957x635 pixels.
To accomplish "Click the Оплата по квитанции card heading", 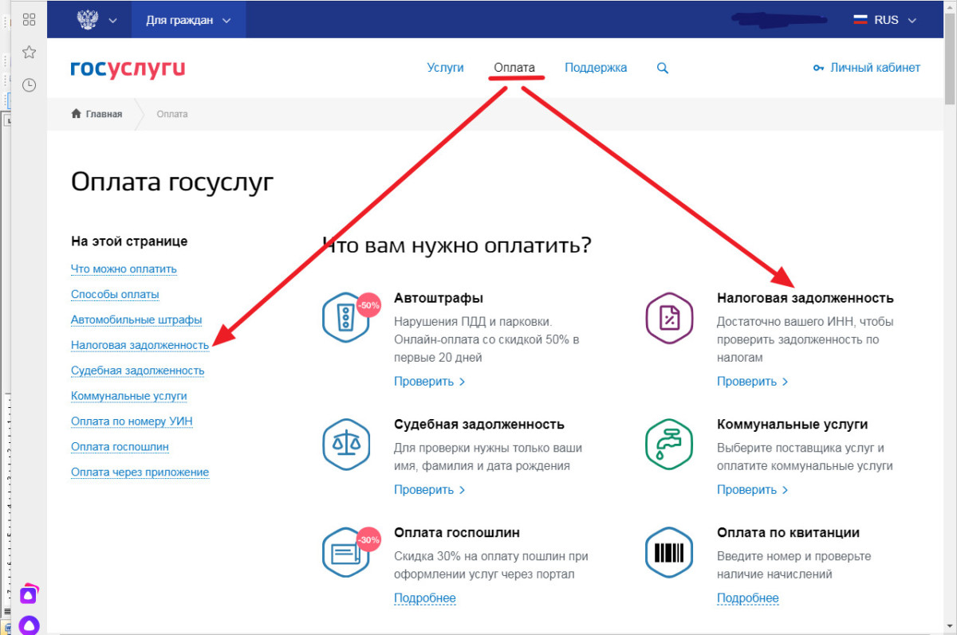I will coord(788,532).
